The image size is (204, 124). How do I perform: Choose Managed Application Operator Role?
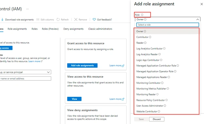click(x=167, y=71)
